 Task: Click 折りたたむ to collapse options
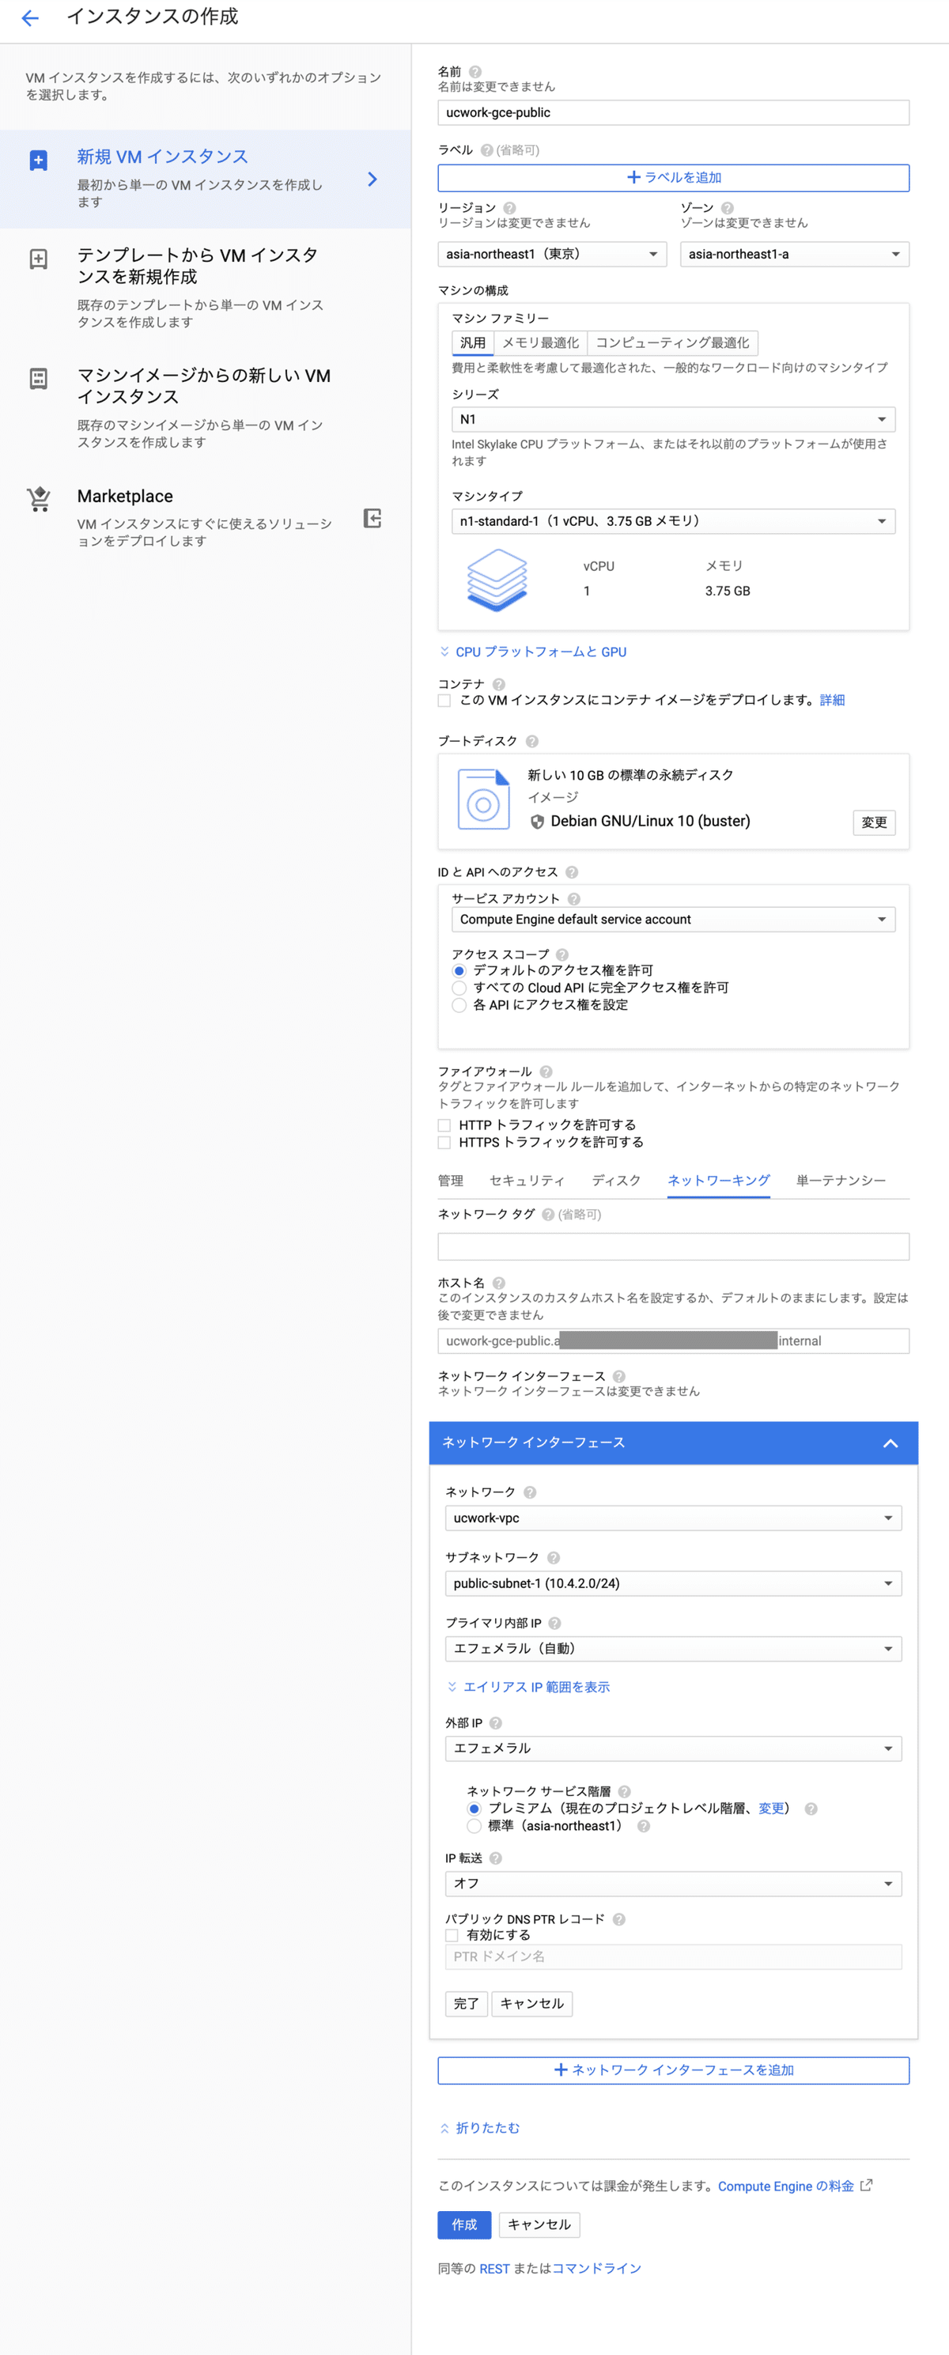pyautogui.click(x=479, y=2129)
